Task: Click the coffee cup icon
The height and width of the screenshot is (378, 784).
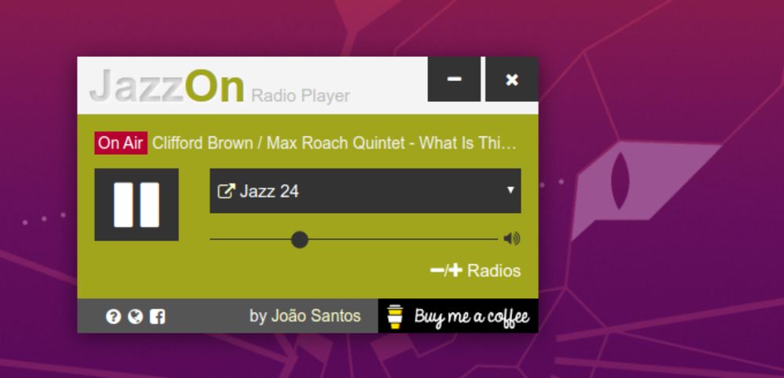Action: tap(395, 317)
